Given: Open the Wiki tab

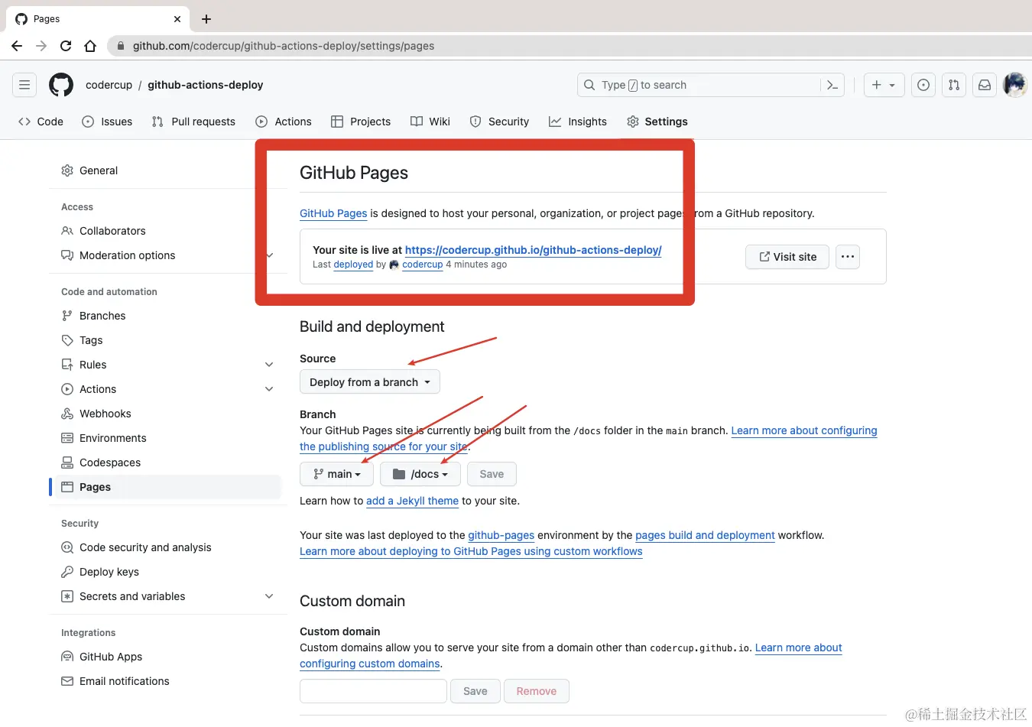Looking at the screenshot, I should point(430,122).
